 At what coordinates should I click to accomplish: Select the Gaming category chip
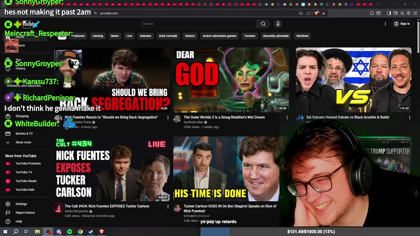[98, 36]
